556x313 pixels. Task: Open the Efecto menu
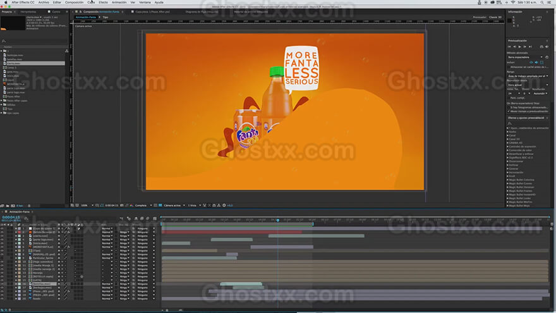point(103,2)
